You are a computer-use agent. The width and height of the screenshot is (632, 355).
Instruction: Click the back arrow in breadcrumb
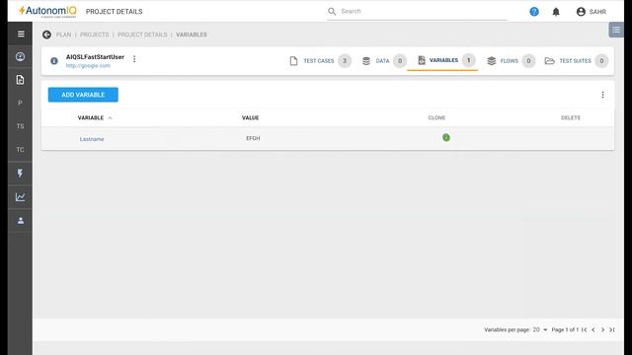pyautogui.click(x=46, y=35)
